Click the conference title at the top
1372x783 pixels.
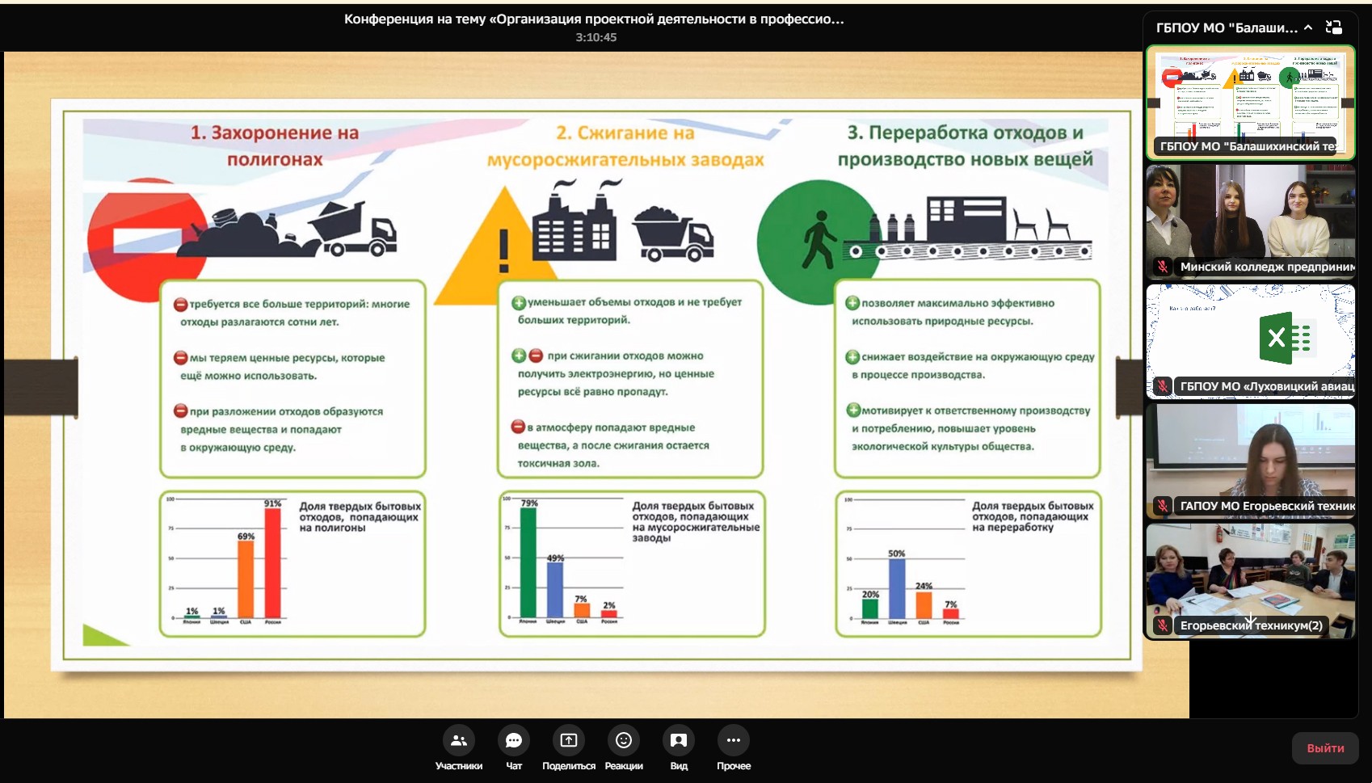[x=594, y=19]
